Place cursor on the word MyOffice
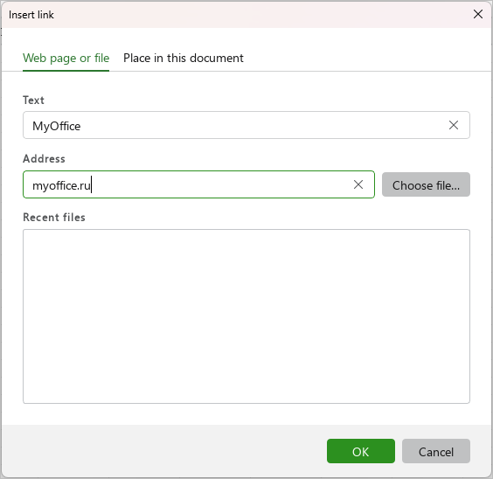Screen dimensions: 493x479 pyautogui.click(x=57, y=126)
